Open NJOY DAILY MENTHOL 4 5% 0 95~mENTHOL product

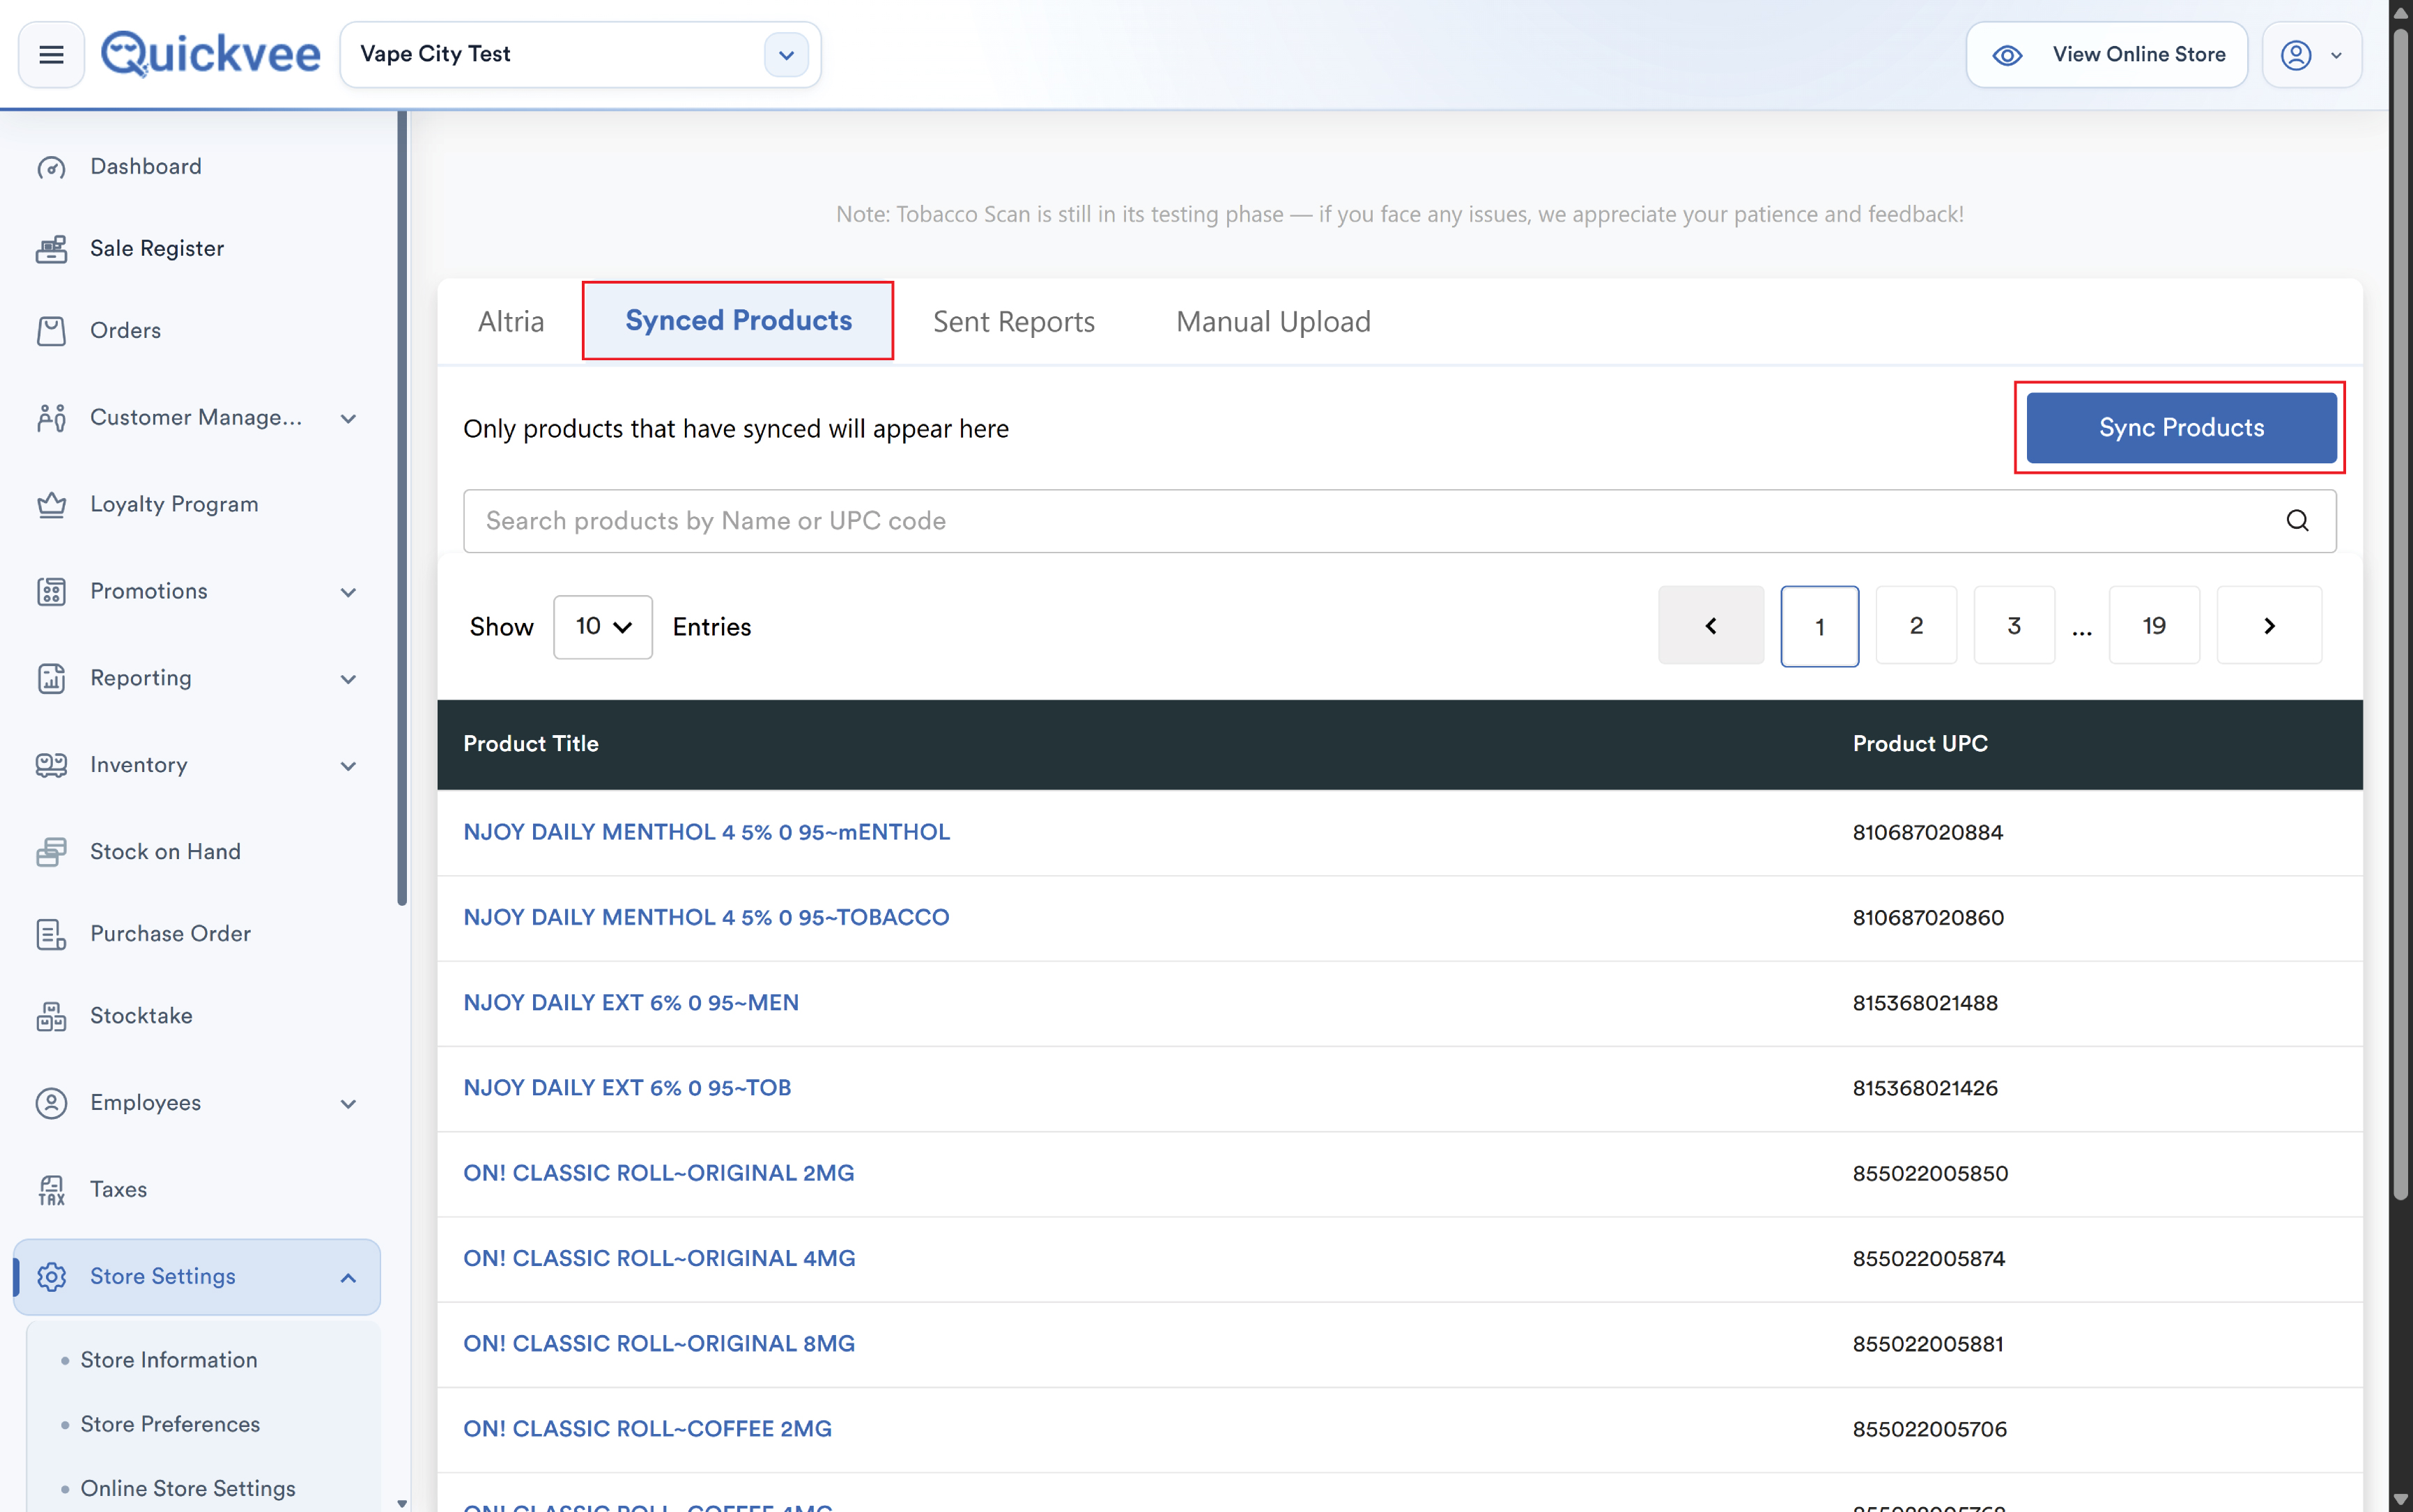[x=706, y=832]
